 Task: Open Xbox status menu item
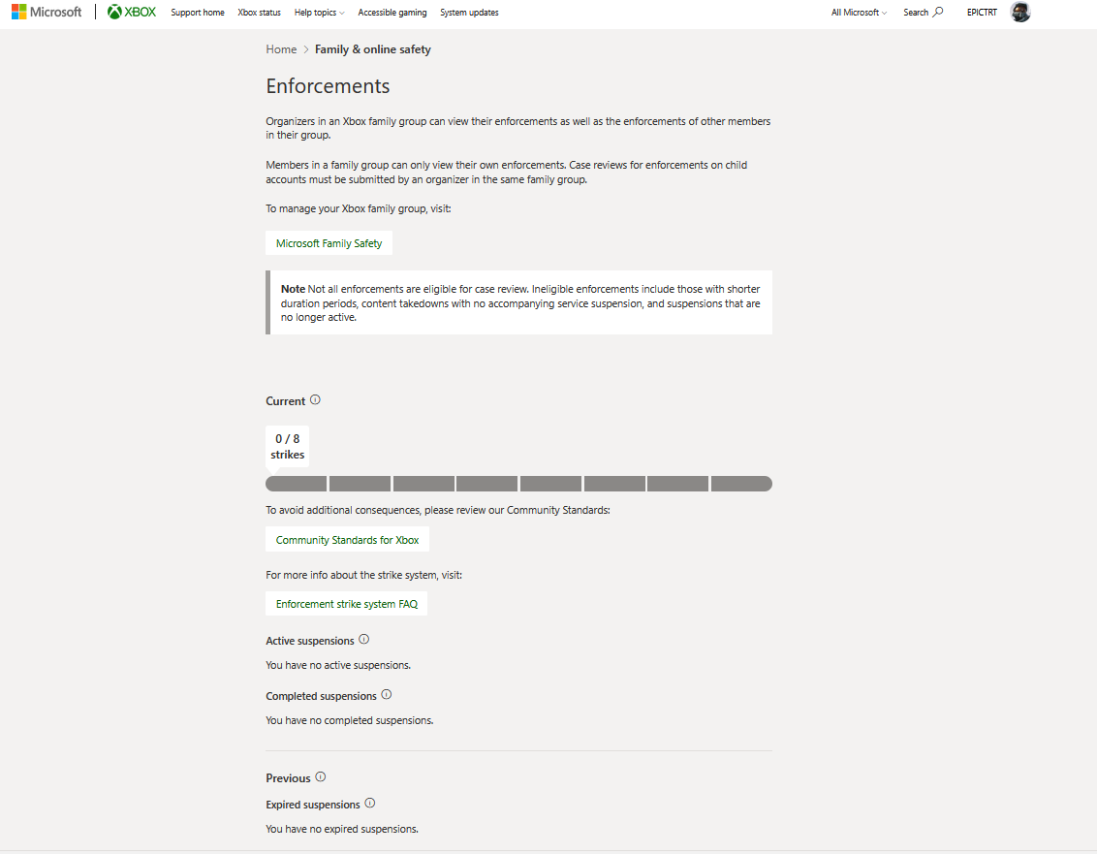coord(259,13)
